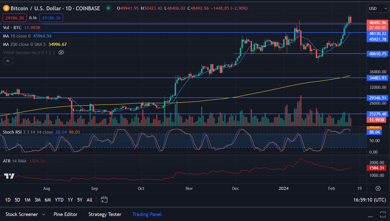Select the Trading Panel tab
Image resolution: width=390 pixels, height=221 pixels.
(x=147, y=214)
